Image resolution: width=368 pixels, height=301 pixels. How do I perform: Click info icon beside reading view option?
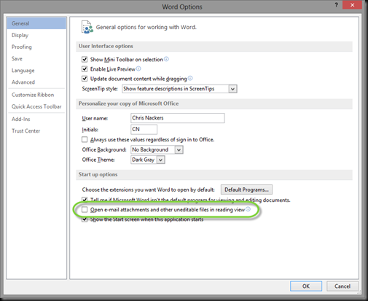tap(248, 209)
